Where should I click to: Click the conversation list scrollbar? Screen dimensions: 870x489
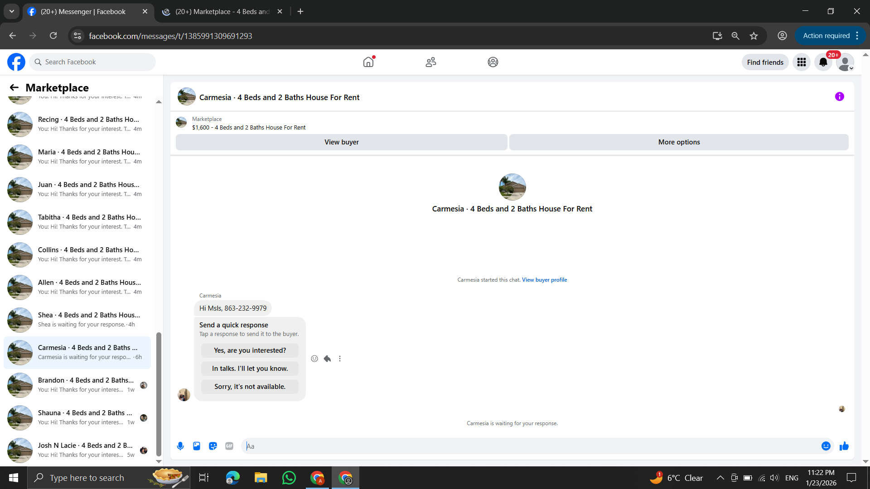[159, 394]
